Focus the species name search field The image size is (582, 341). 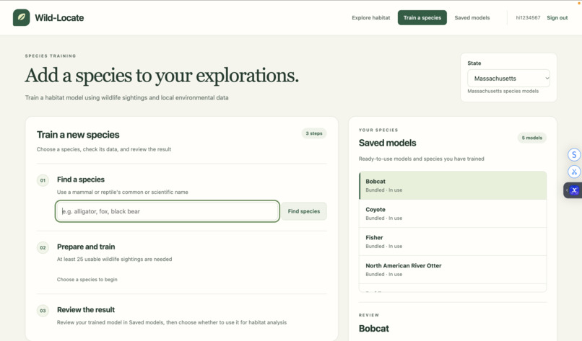[x=167, y=211]
